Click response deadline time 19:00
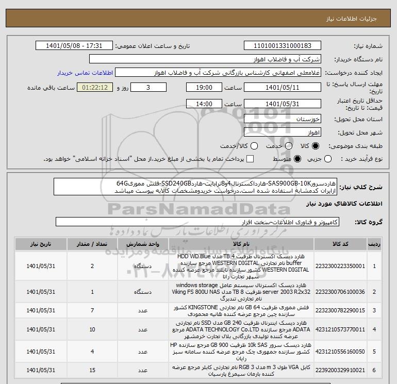Viewport: 397px width, 384px height. (204, 87)
